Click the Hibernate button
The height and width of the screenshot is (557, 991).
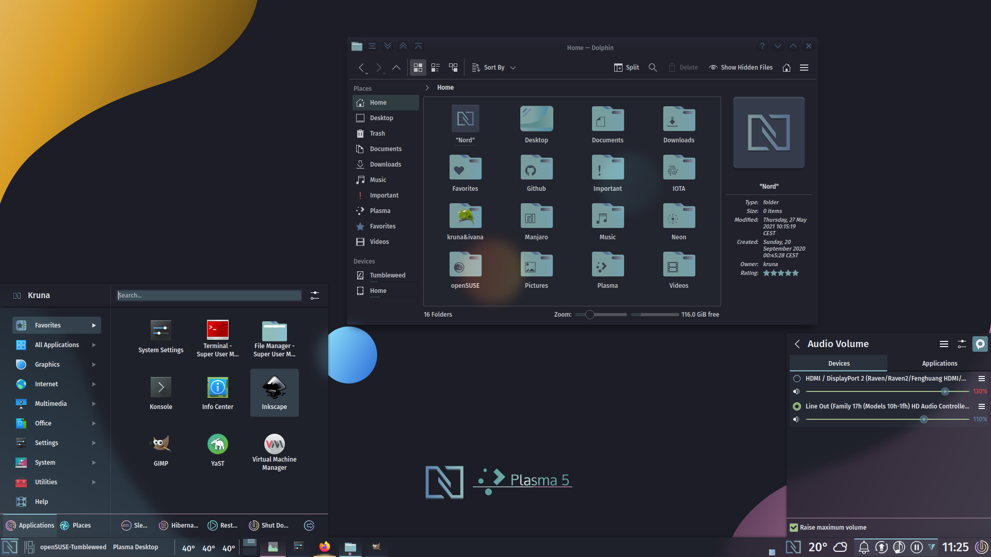(179, 526)
